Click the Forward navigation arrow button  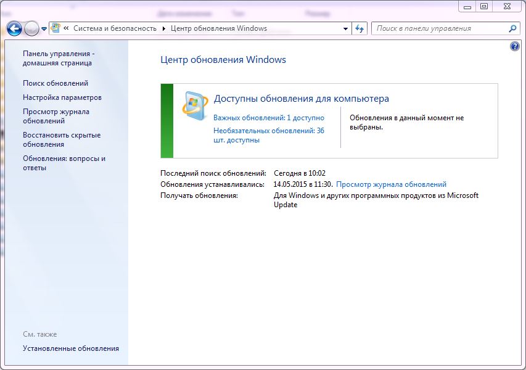tap(31, 28)
